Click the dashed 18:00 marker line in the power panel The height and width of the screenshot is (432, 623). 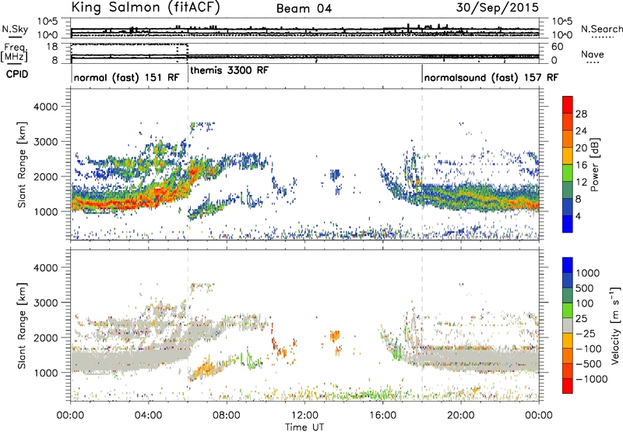coord(422,165)
